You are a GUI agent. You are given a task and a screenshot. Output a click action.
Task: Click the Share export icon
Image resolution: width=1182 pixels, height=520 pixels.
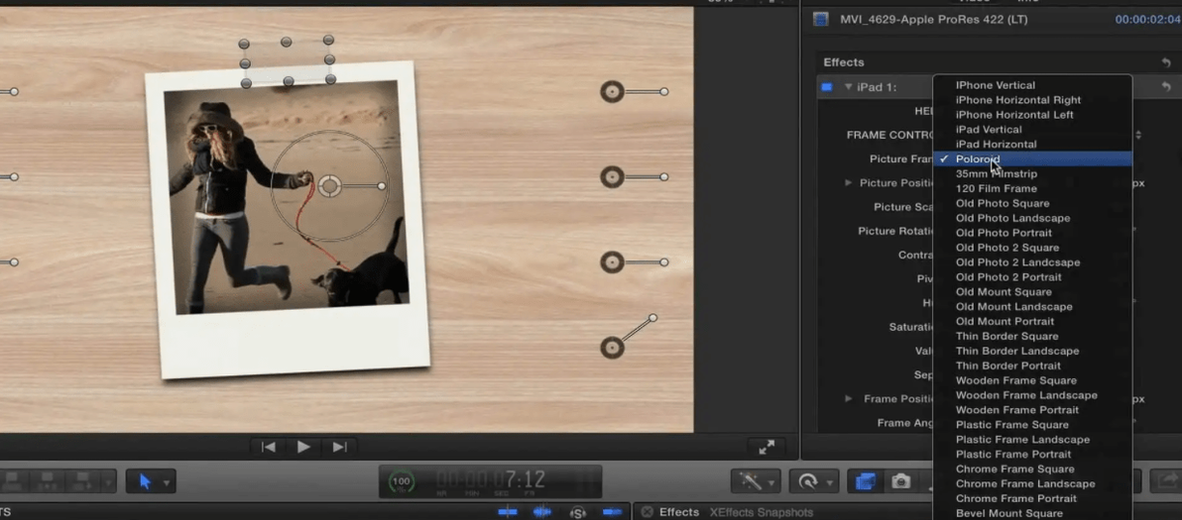click(1167, 480)
